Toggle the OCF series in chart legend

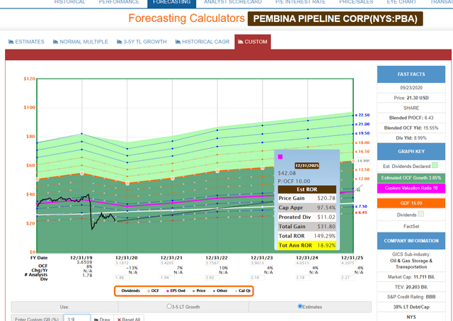pos(153,291)
